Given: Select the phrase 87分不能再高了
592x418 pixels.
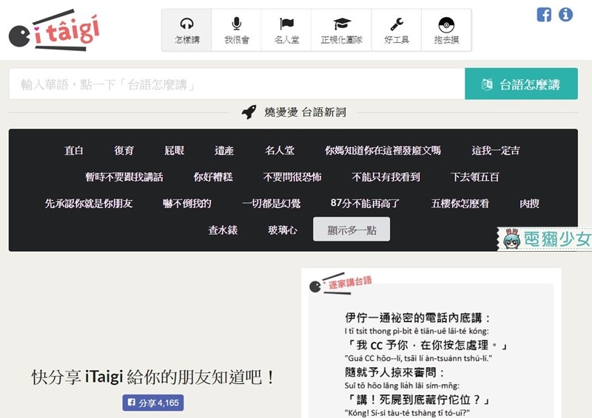Looking at the screenshot, I should (365, 204).
